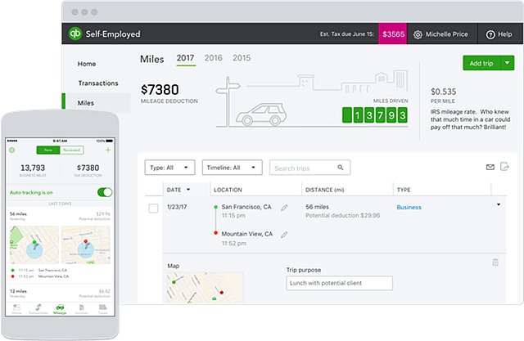
Task: Expand the 1/23/17 trip row arrow
Action: pos(499,204)
